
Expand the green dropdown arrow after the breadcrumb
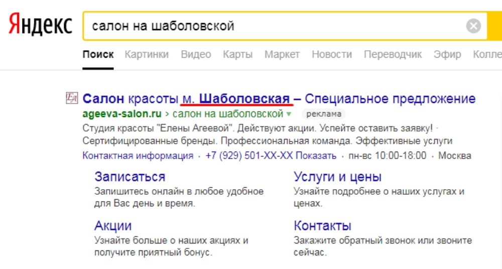pyautogui.click(x=289, y=114)
